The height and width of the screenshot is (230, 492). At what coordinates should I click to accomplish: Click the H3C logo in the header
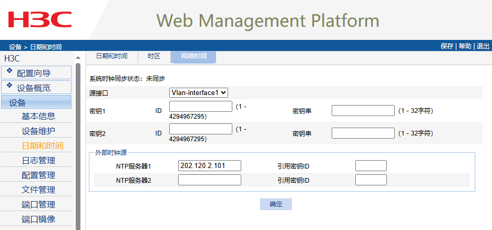point(39,20)
